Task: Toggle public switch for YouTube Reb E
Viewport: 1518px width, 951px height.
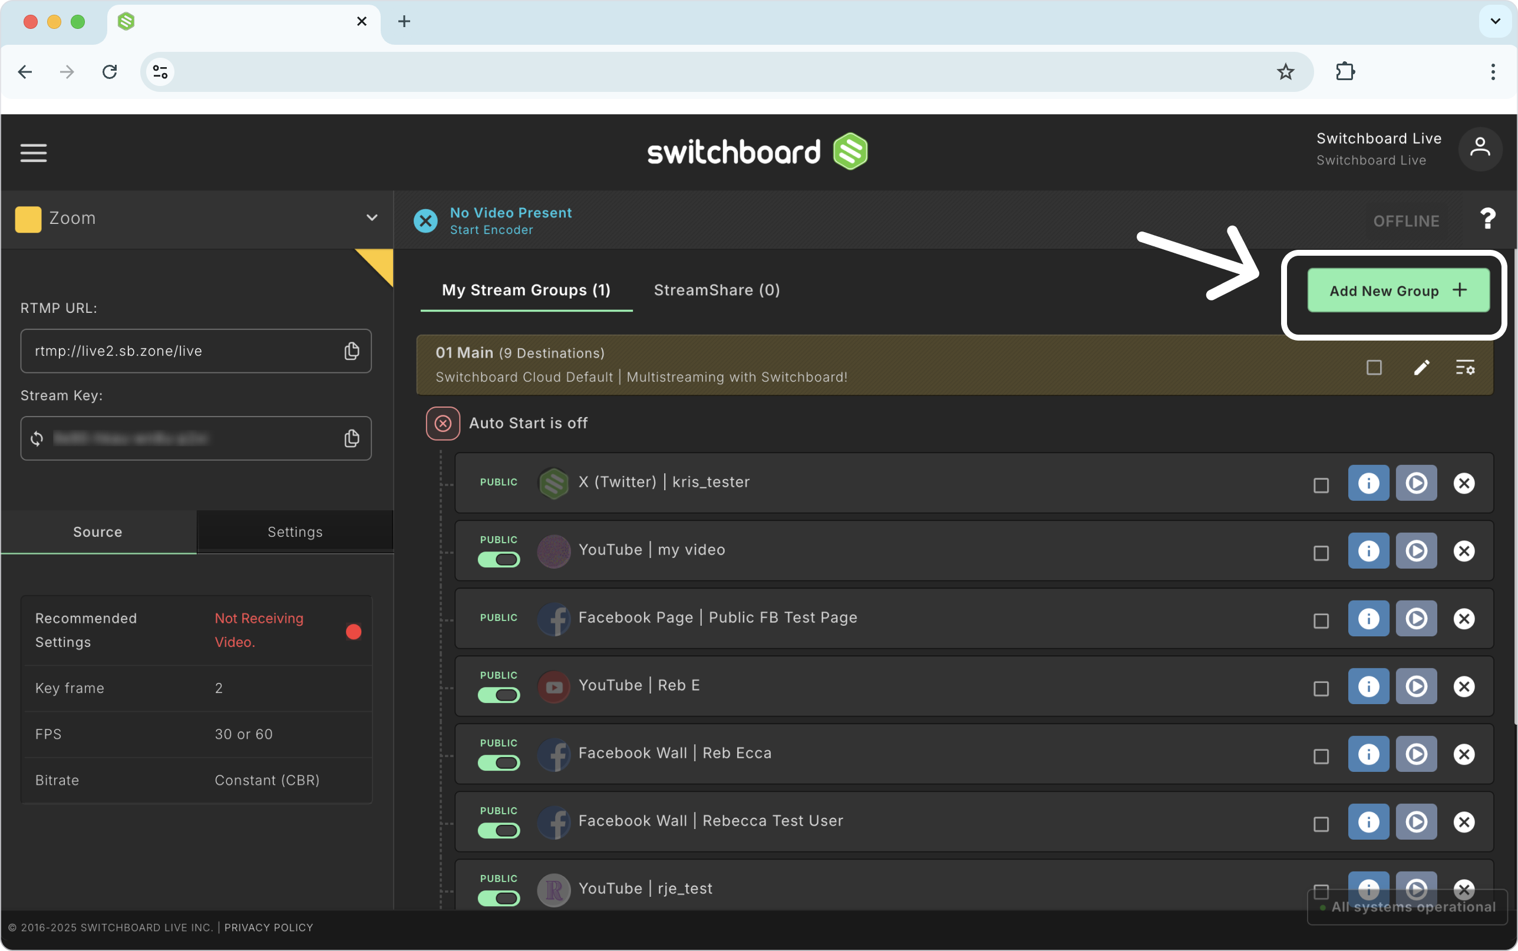Action: coord(499,695)
